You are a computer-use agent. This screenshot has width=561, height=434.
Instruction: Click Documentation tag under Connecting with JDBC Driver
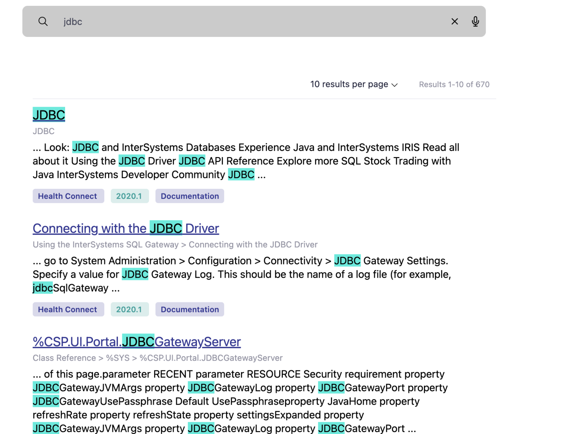point(190,310)
